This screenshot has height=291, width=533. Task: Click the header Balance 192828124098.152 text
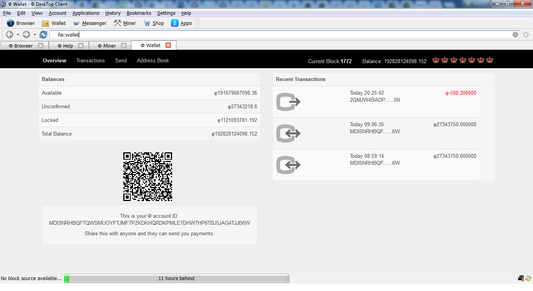point(394,61)
